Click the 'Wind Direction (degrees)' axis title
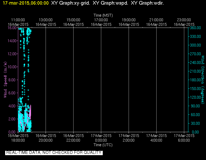The image size is (206, 160). coord(203,80)
